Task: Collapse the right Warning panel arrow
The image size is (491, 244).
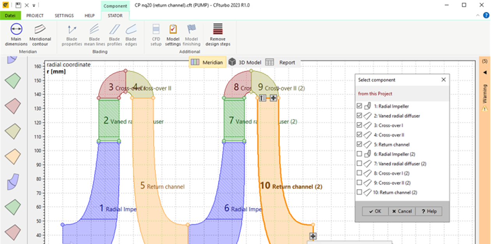Action: 484,72
